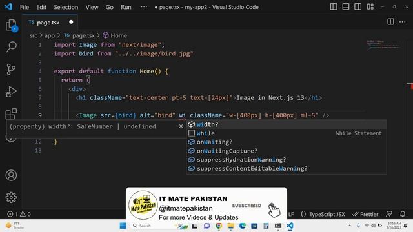Open the Run menu
Screen dimensions: 413x232
pos(126,7)
